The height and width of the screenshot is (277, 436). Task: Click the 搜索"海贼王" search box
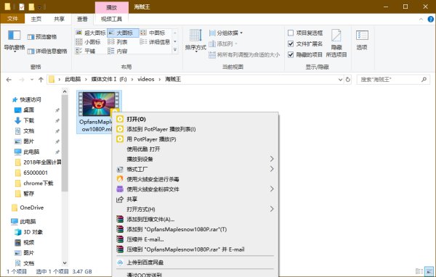coord(393,80)
